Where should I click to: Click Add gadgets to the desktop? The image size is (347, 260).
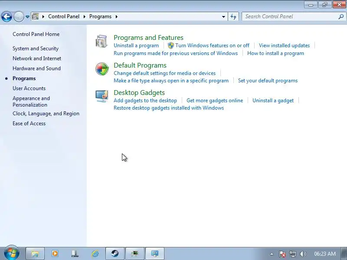tap(145, 101)
